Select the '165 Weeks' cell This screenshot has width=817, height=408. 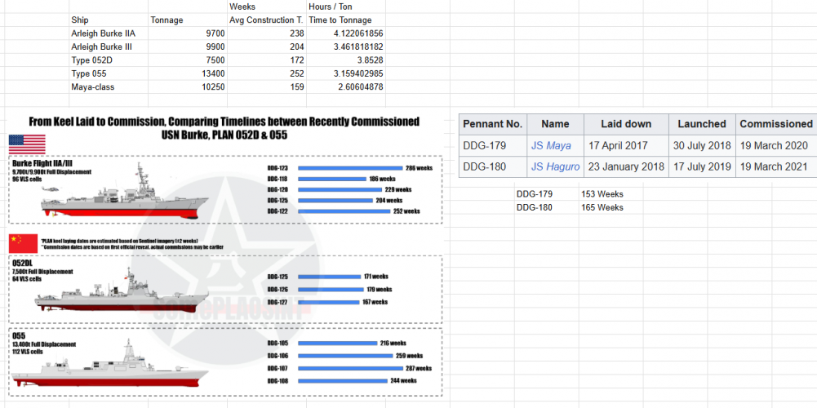coord(611,207)
